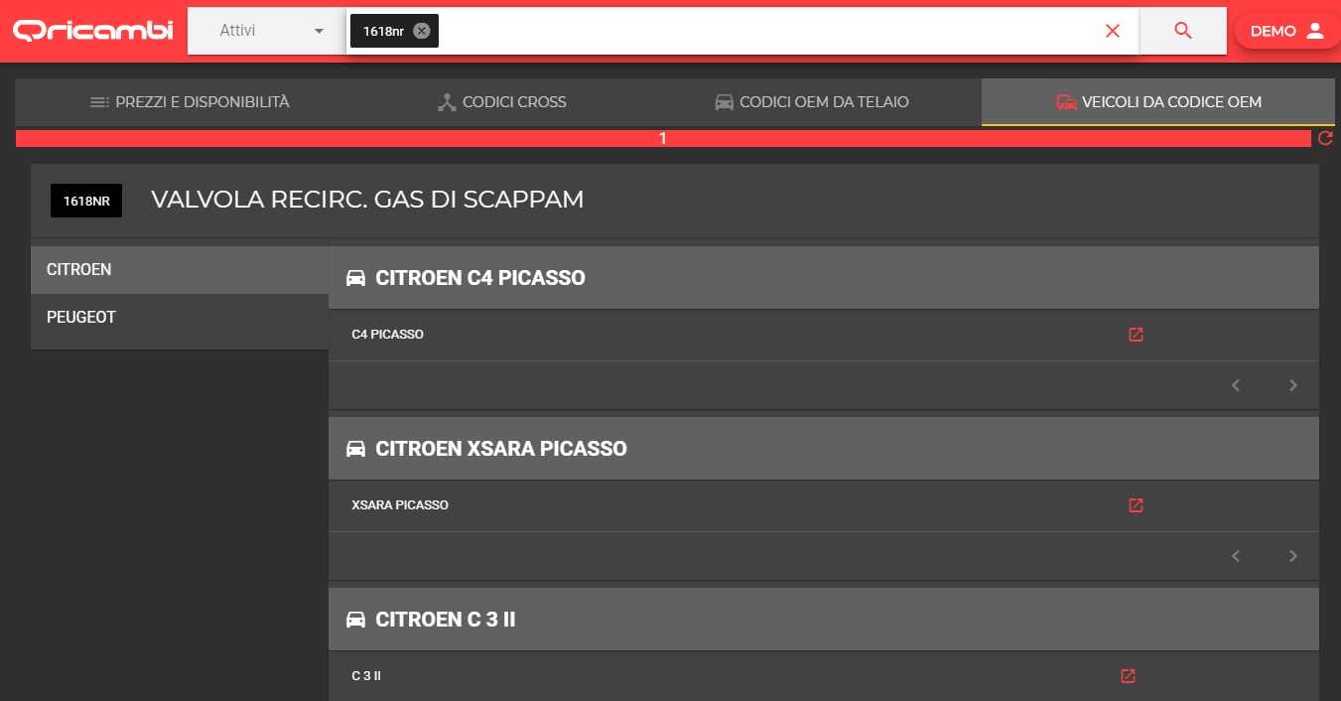Screen dimensions: 1341x701
Task: Go to next page under C4 PICASSO
Action: (x=1293, y=385)
